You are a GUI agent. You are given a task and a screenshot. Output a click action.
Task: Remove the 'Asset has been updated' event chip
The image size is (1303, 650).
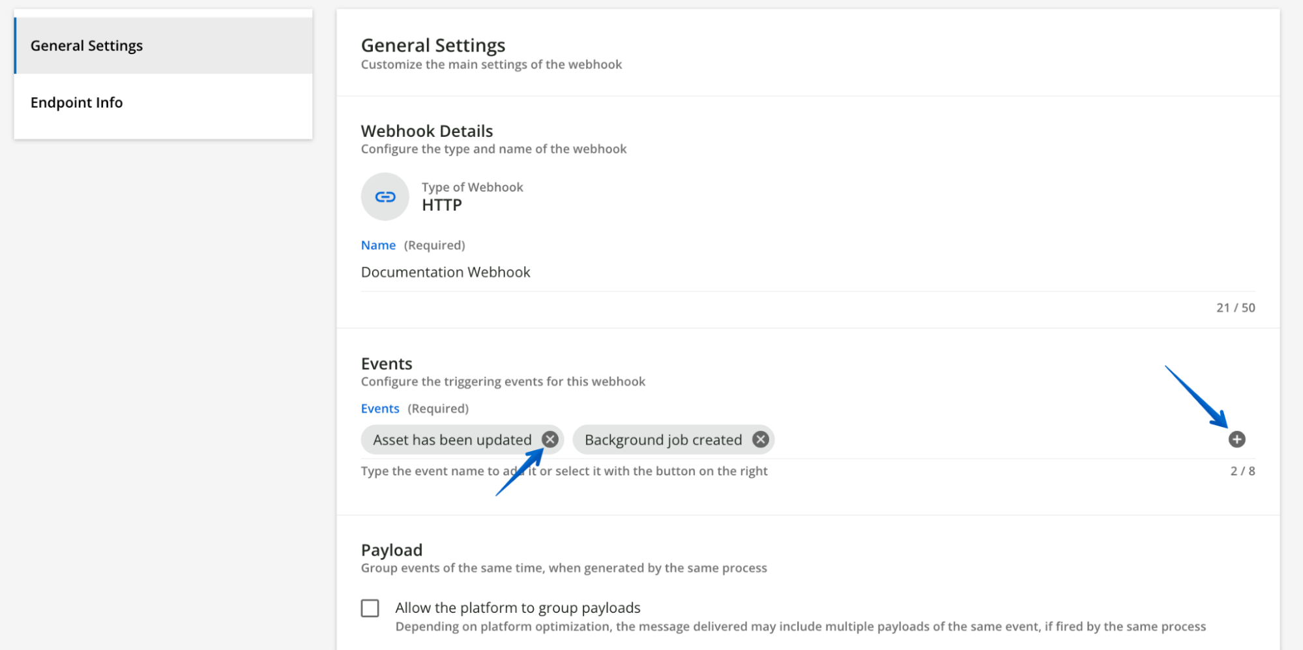[x=549, y=439]
